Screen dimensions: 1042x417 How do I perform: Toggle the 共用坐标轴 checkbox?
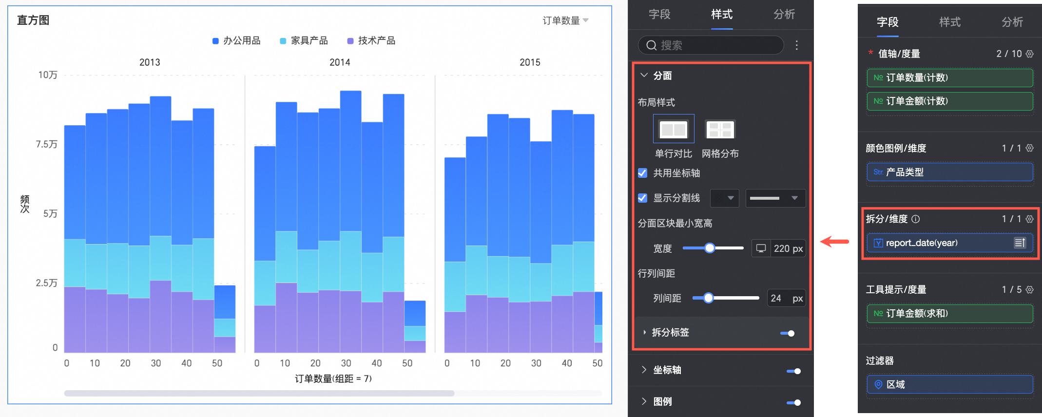point(643,173)
